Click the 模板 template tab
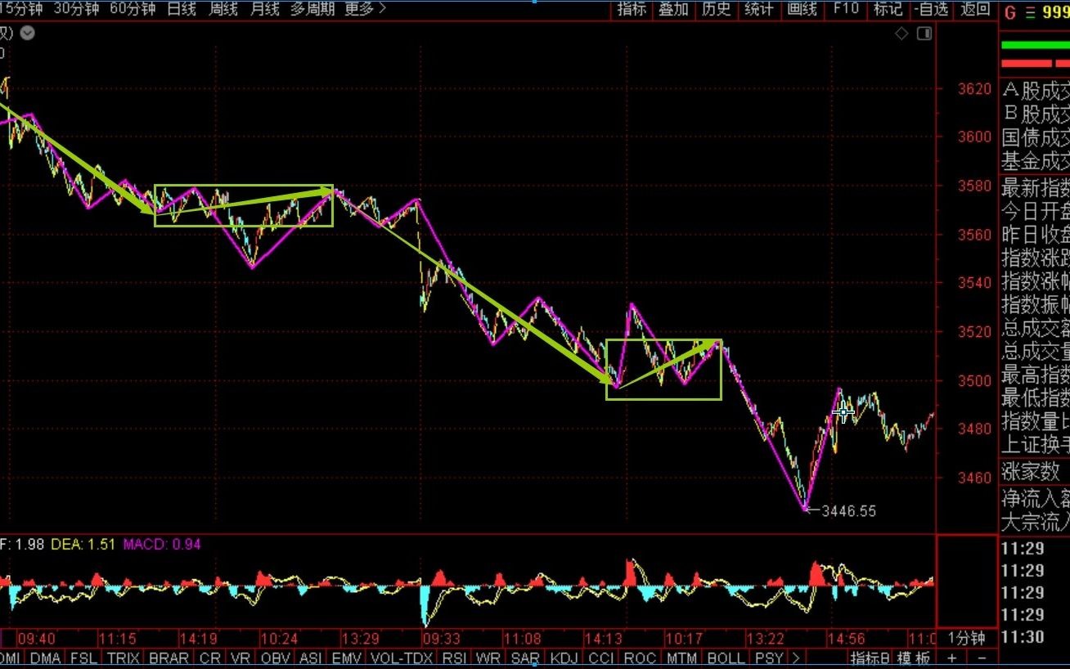 point(913,658)
